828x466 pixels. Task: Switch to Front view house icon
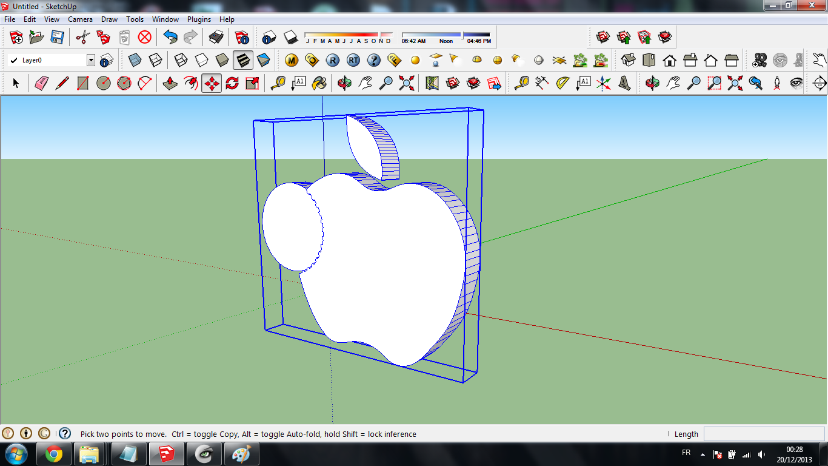[670, 60]
